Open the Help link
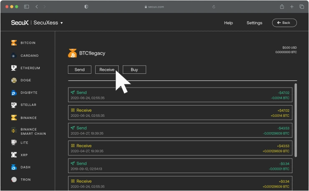Image resolution: width=309 pixels, height=191 pixels. tap(228, 23)
